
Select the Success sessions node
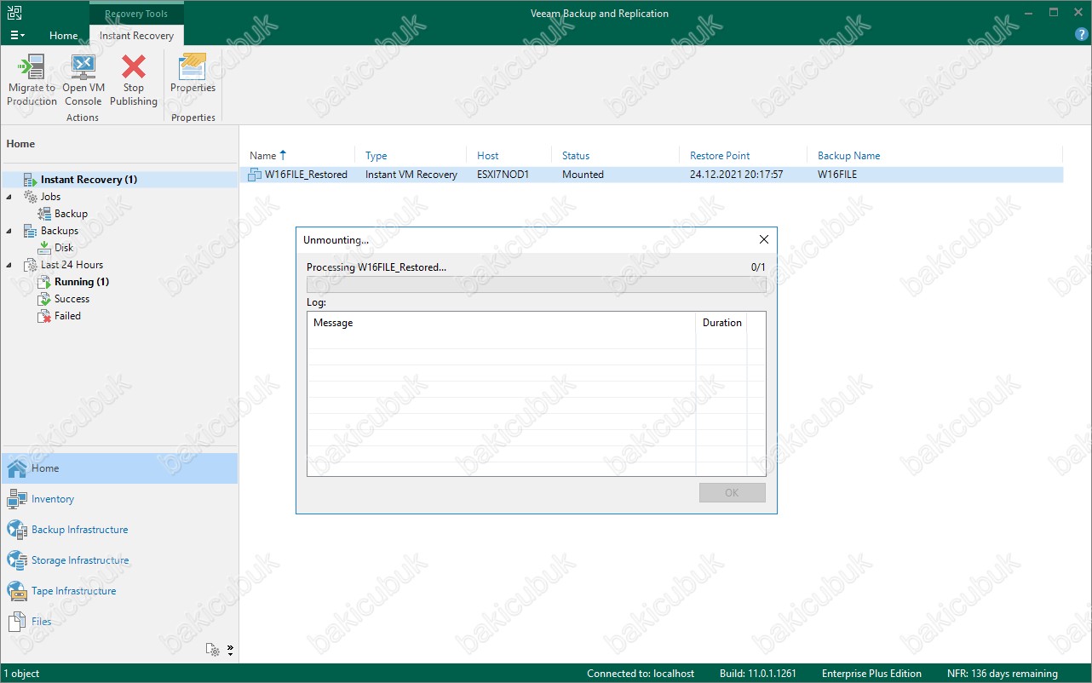(x=72, y=299)
